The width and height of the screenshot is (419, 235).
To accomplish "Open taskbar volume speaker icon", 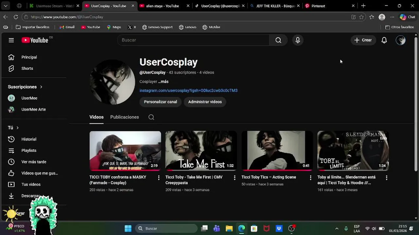I will coord(374,228).
